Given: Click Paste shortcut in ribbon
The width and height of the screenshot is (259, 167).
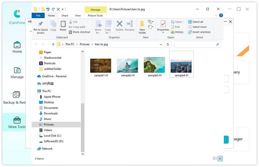Looking at the screenshot, I should pos(79,32).
